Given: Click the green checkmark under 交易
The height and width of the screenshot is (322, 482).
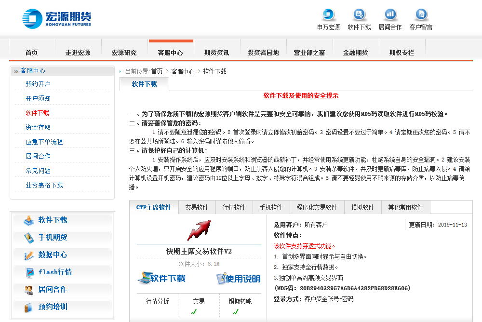Looking at the screenshot, I should coord(194,312).
